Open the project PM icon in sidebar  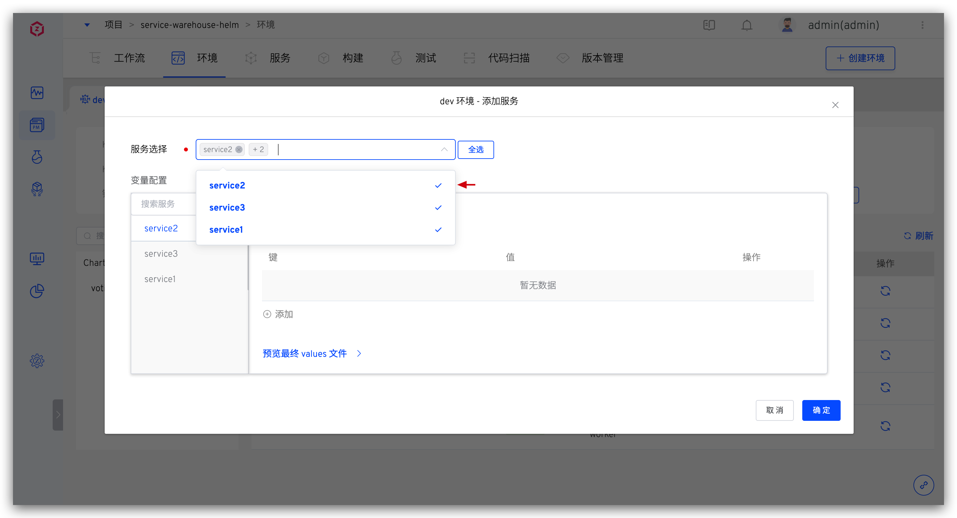(37, 125)
